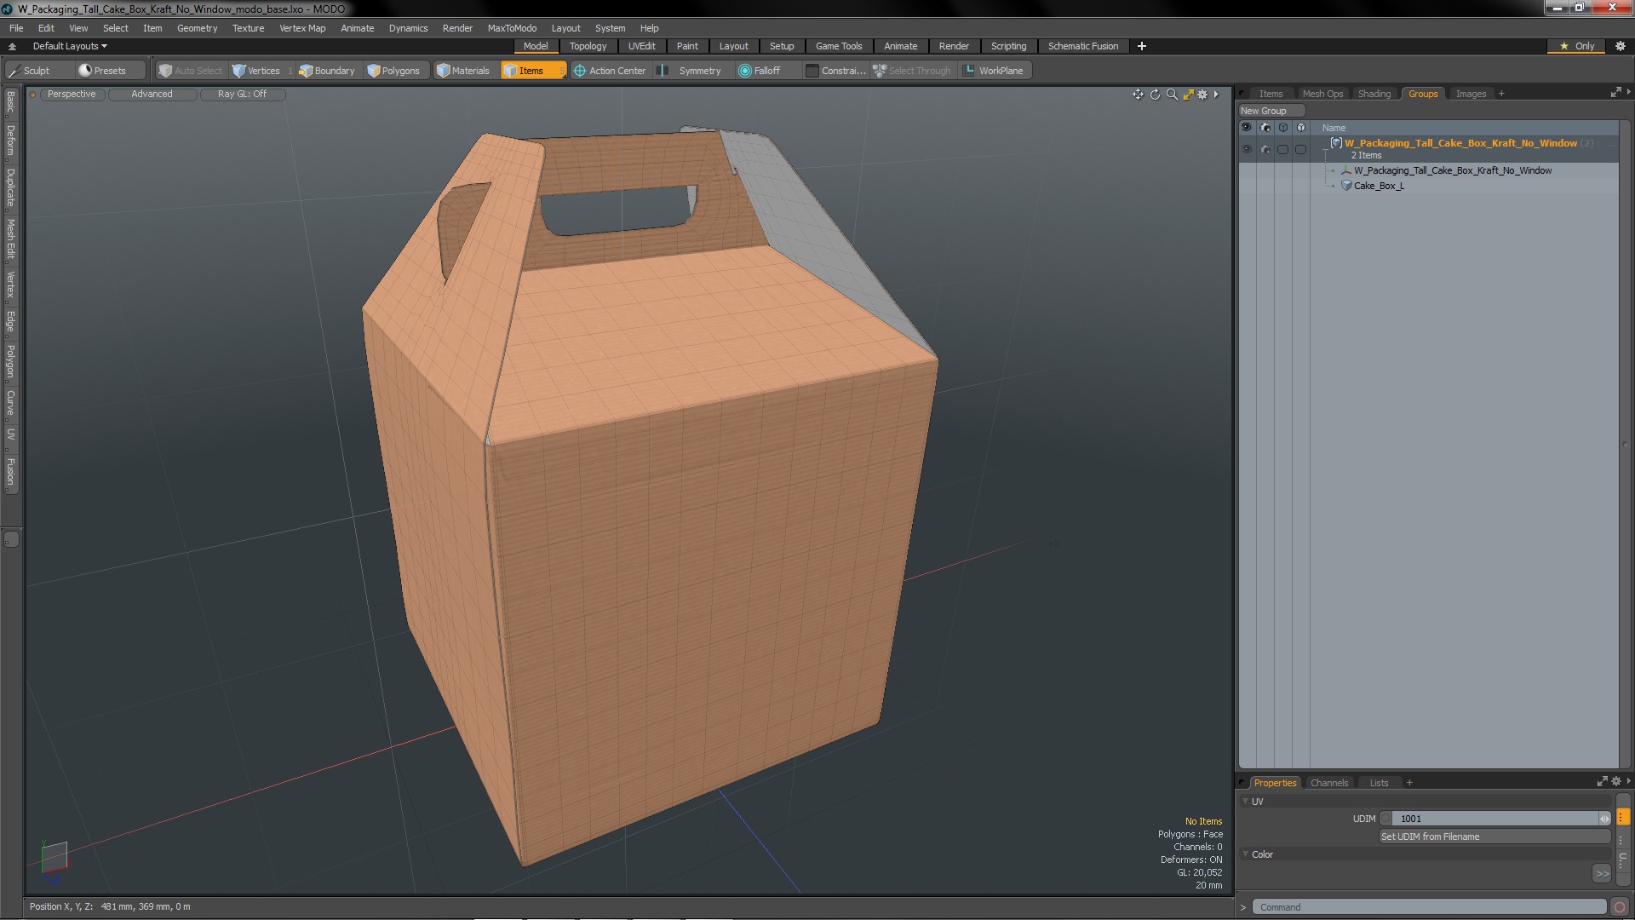Open the viewport settings gear

pos(1202,95)
